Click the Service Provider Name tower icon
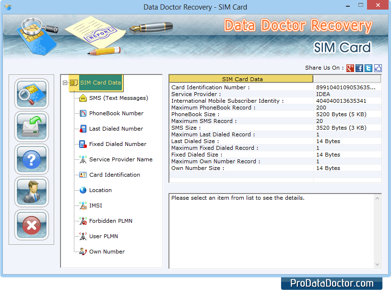The height and width of the screenshot is (290, 391). [83, 159]
